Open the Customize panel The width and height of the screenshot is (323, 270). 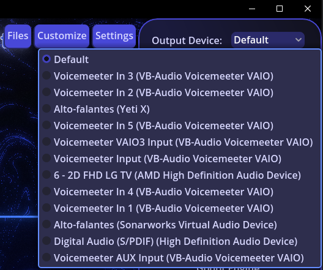point(62,36)
